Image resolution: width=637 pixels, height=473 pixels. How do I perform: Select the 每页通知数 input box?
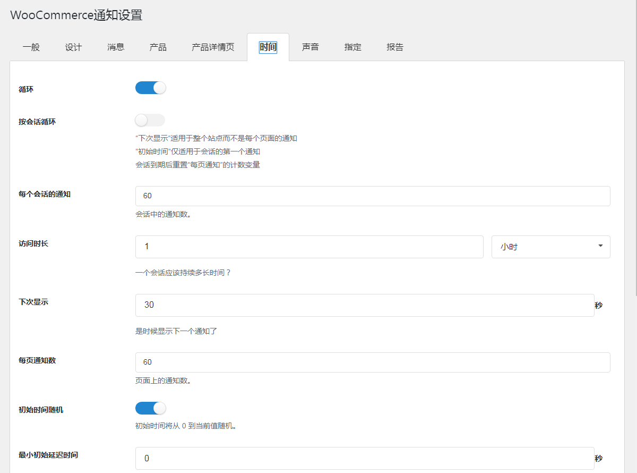tap(373, 362)
